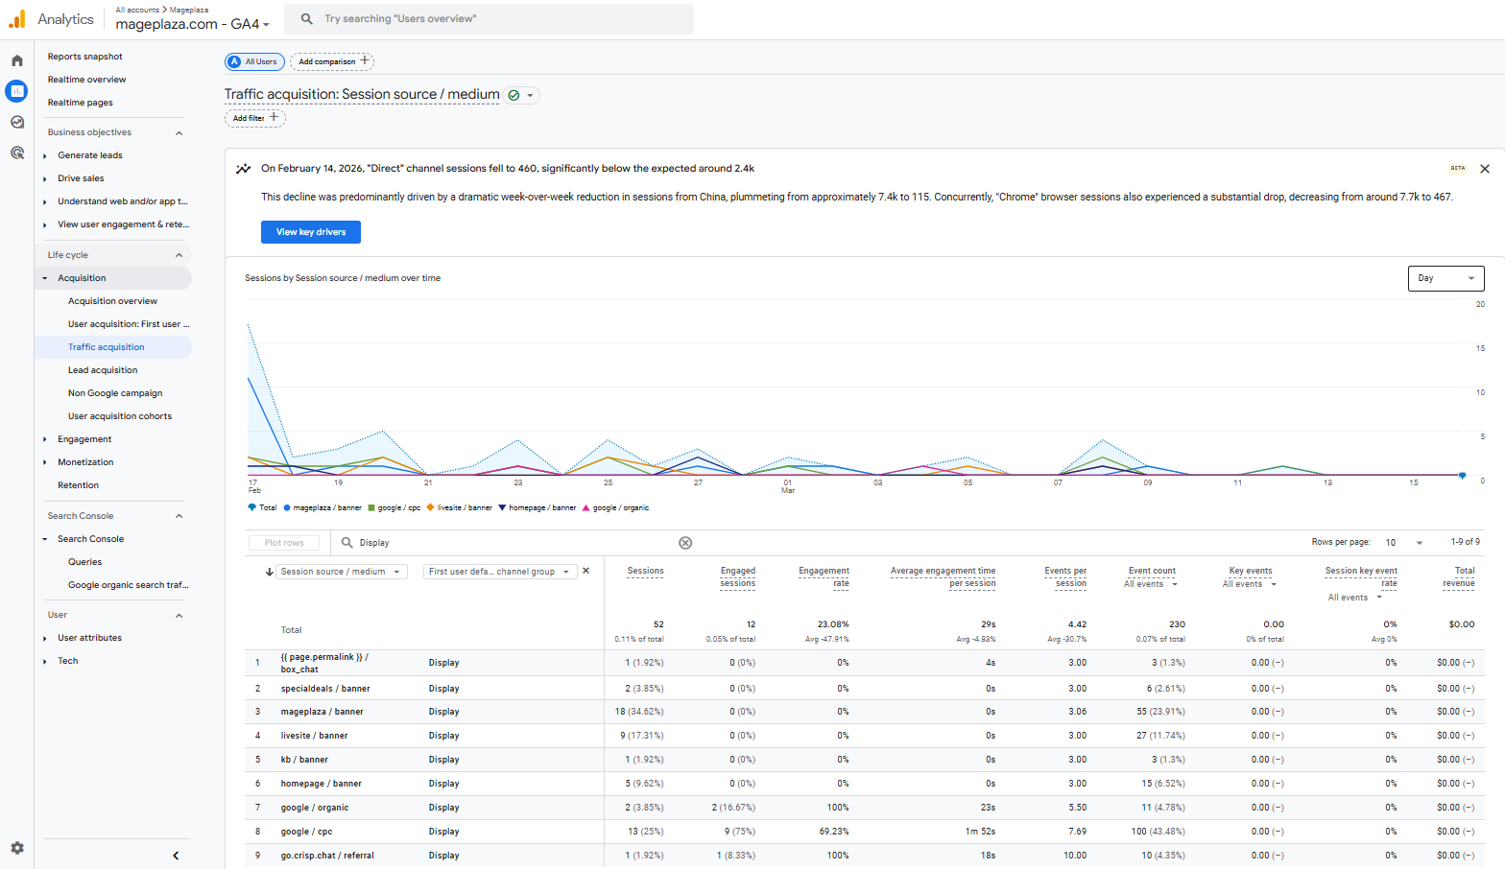This screenshot has height=869, width=1505.
Task: Open the Advertising icon in left rail
Action: tap(17, 153)
